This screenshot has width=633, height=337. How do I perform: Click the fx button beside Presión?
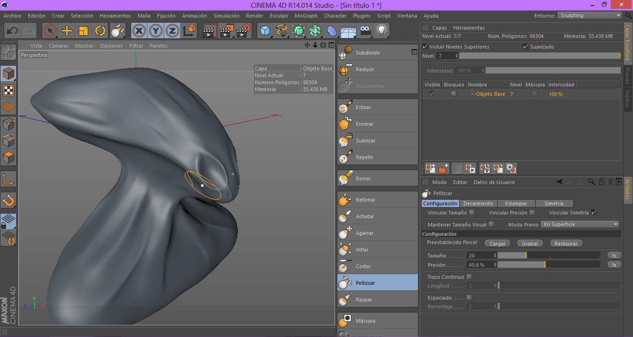pyautogui.click(x=614, y=265)
